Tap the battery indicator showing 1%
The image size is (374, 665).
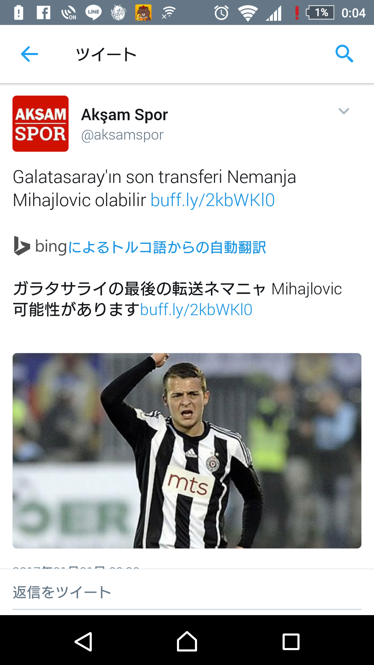[x=320, y=13]
